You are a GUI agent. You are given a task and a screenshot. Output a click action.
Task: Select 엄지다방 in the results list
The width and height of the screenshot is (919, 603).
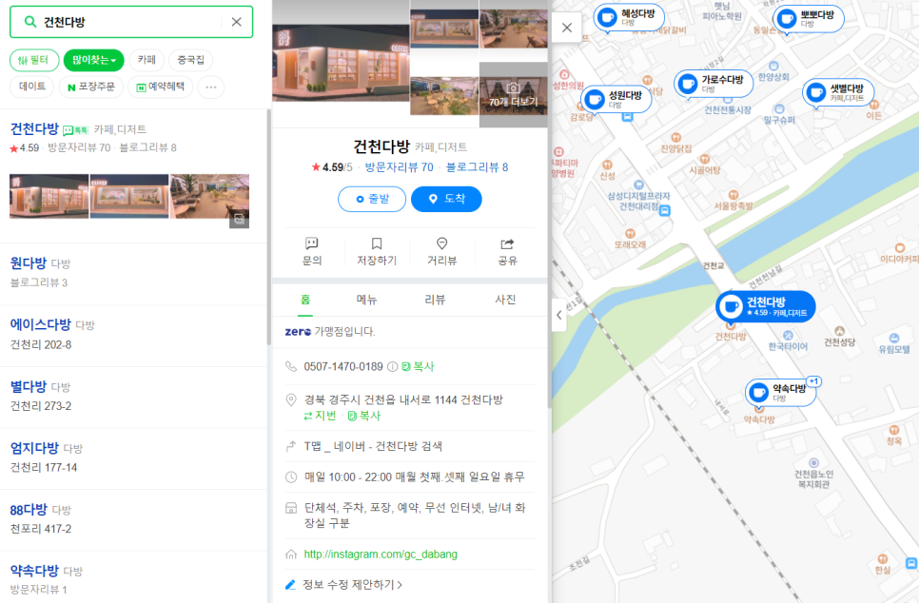34,448
